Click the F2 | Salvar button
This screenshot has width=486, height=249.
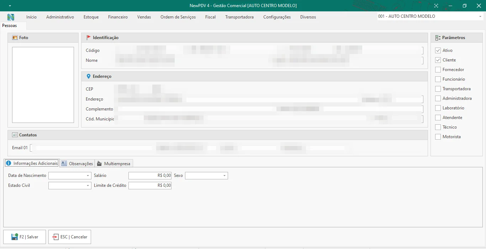pyautogui.click(x=25, y=237)
